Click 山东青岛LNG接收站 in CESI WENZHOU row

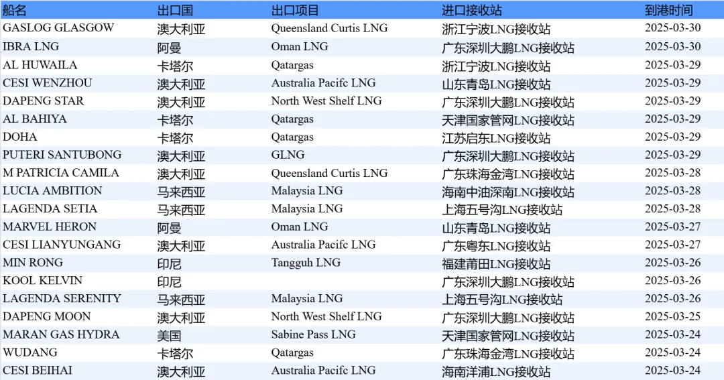tap(496, 84)
